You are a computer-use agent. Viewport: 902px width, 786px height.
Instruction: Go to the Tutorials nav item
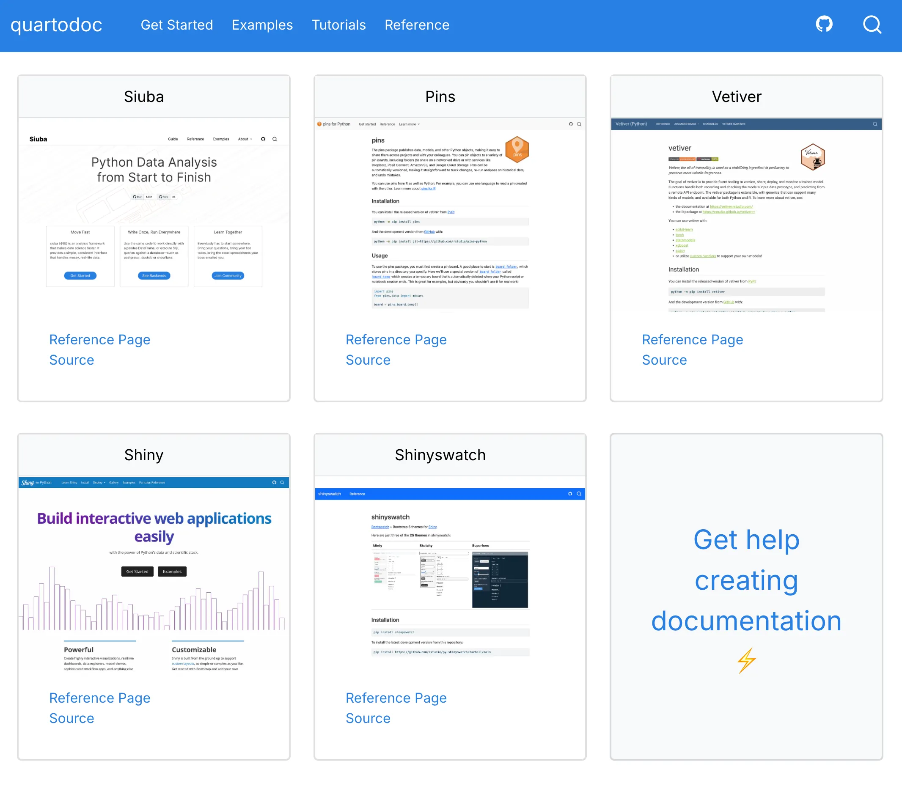[338, 25]
